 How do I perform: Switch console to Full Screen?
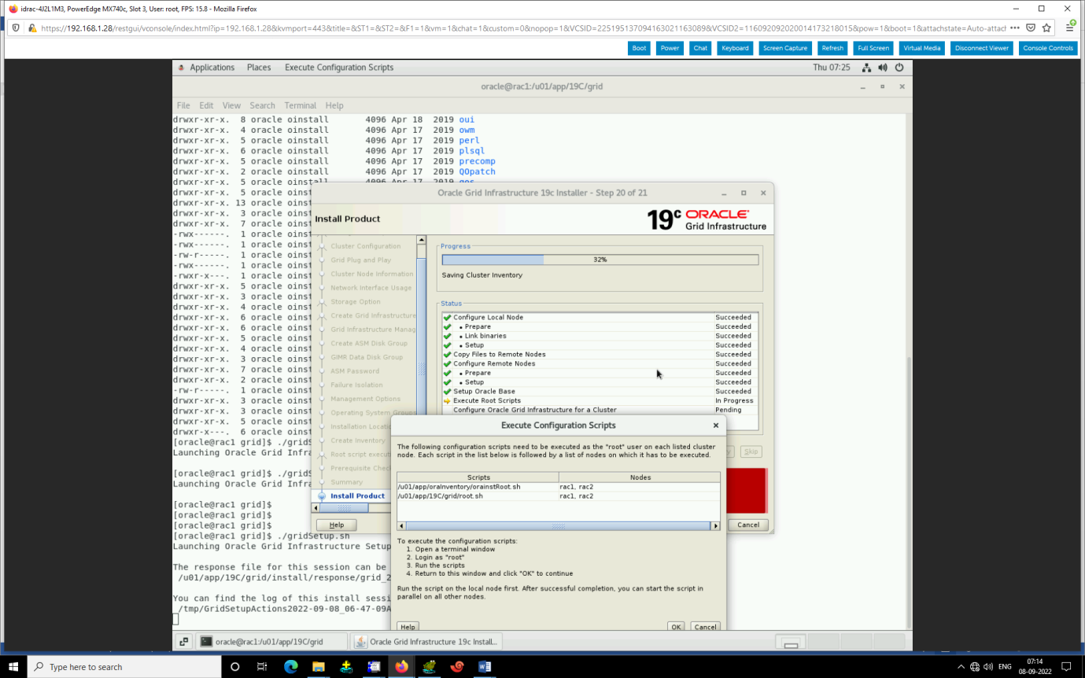tap(873, 48)
